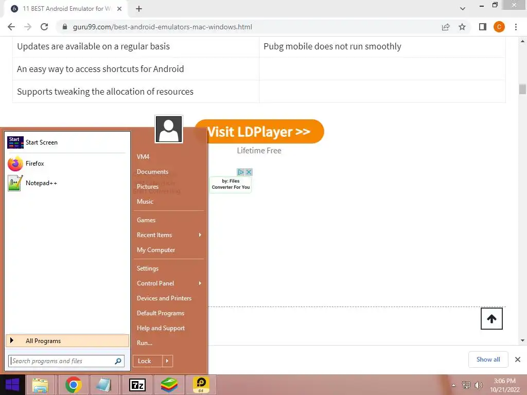Open Games from Start menu
Image resolution: width=527 pixels, height=395 pixels.
pyautogui.click(x=146, y=220)
